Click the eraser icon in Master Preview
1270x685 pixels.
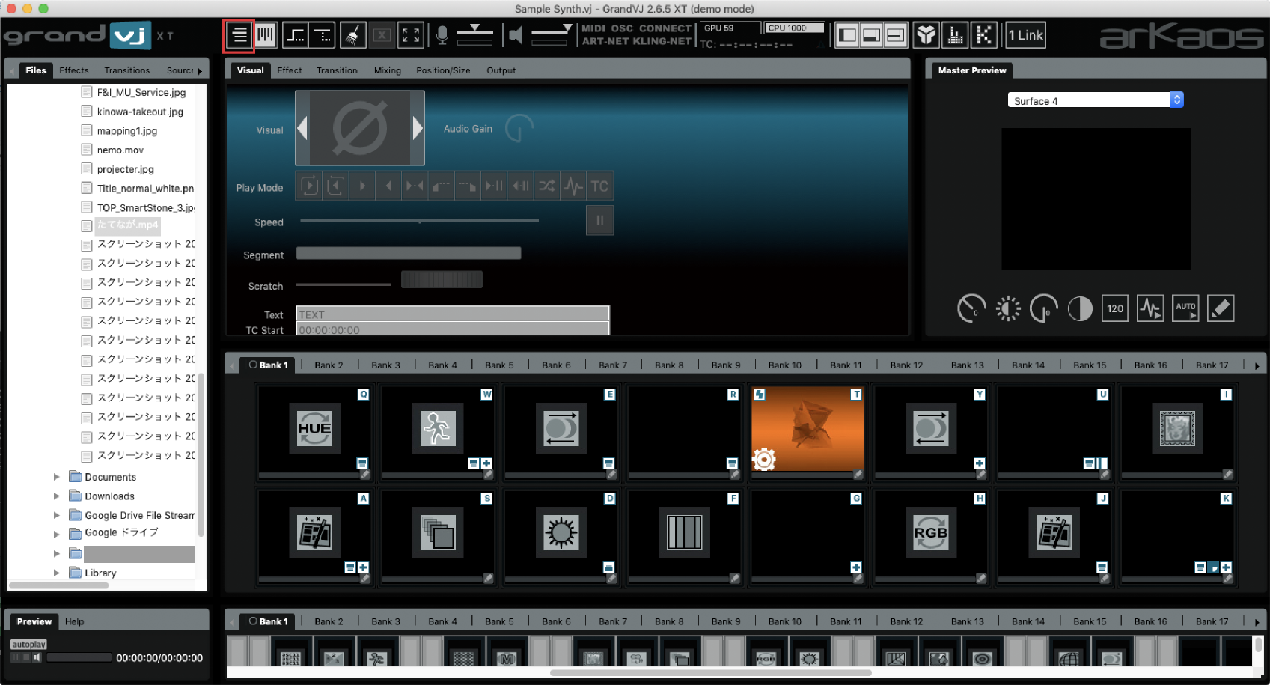(1221, 308)
